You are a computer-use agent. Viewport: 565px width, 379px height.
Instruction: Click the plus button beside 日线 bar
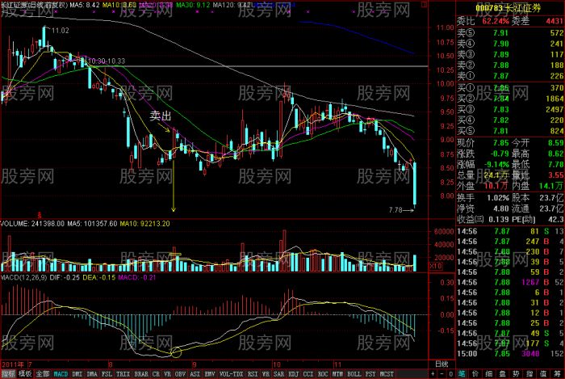coord(433,374)
